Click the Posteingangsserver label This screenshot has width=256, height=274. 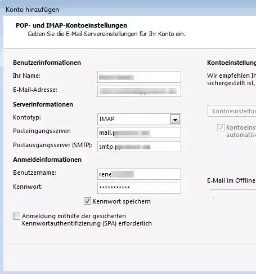coord(42,131)
